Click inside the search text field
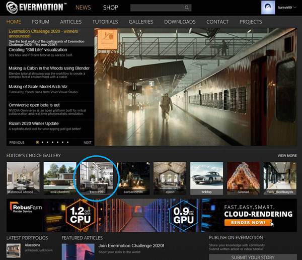302x260 pixels. (x=156, y=8)
